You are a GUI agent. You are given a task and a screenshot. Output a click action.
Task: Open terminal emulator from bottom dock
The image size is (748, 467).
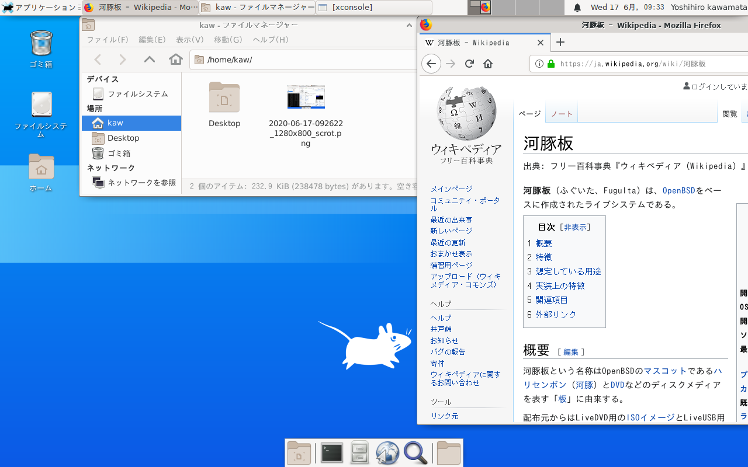pyautogui.click(x=331, y=453)
